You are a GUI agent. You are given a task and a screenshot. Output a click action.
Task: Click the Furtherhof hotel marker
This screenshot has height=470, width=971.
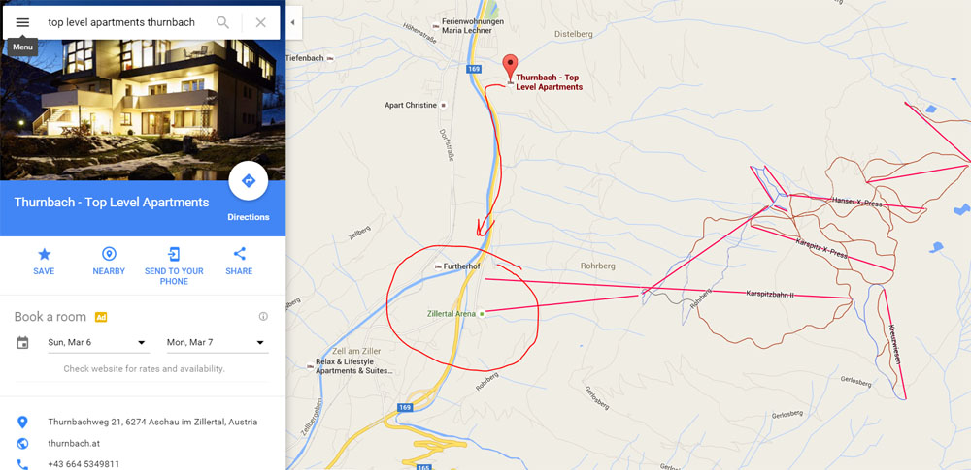439,266
